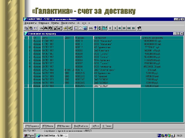Screen dimensions: 185x138
Task: Click the double left arrow page-back icon
Action: click(120, 28)
